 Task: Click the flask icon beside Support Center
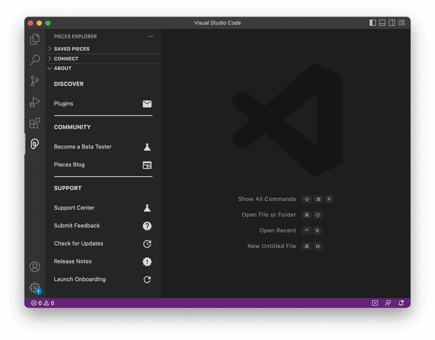click(x=147, y=208)
